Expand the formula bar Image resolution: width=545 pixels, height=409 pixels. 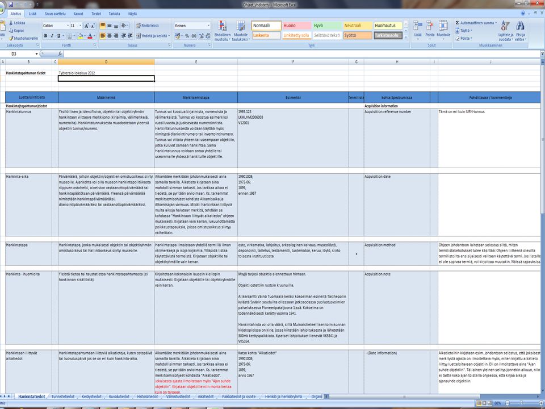pyautogui.click(x=542, y=54)
